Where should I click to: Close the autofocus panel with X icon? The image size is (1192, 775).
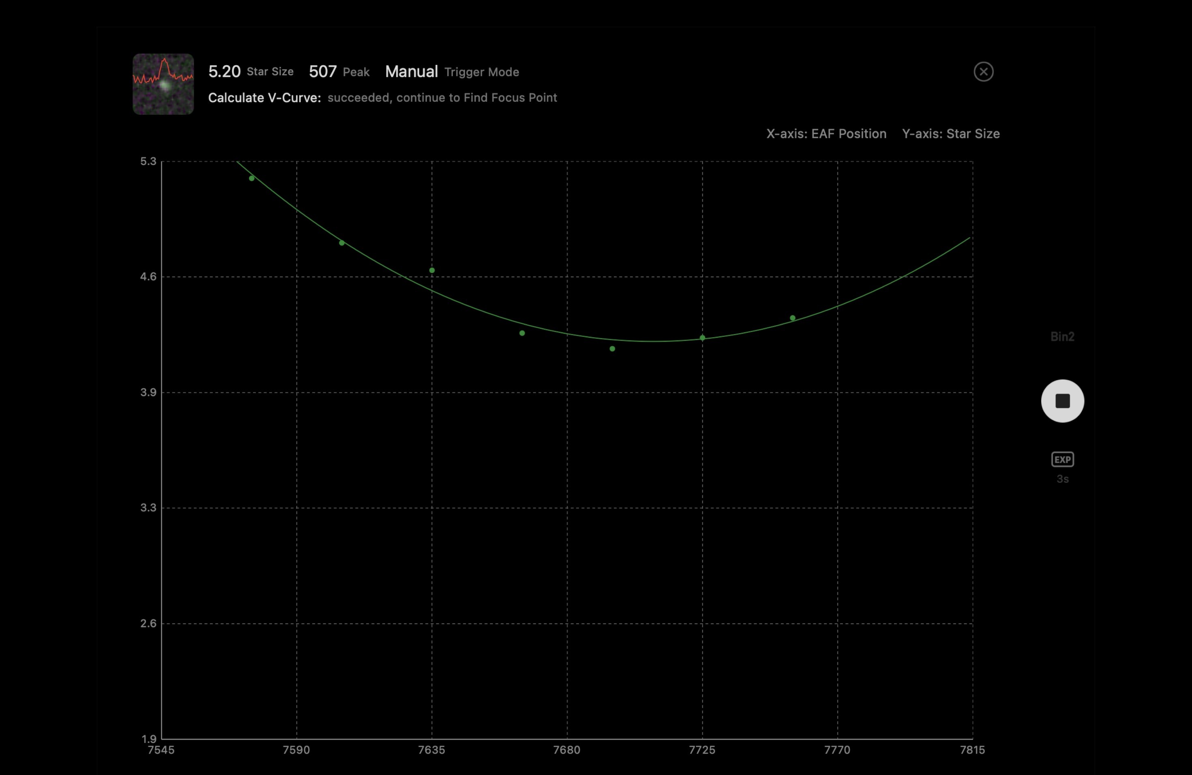point(983,72)
